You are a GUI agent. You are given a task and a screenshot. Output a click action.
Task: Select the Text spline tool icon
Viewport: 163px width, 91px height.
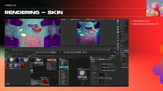point(118,24)
